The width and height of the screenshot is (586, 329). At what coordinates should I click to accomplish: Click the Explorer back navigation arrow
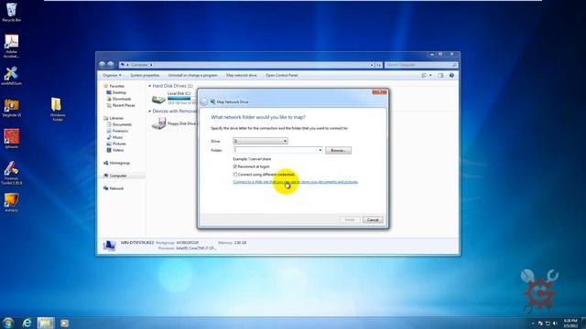point(102,65)
